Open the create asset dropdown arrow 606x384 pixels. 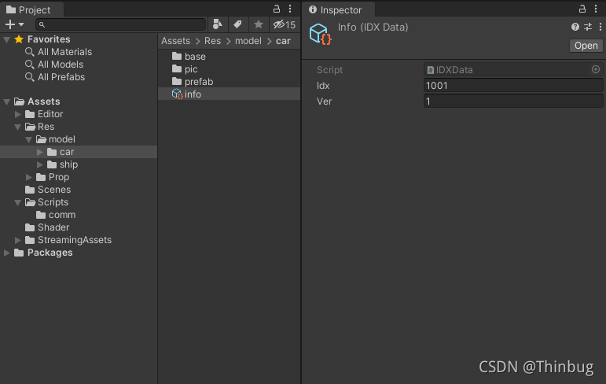click(21, 24)
